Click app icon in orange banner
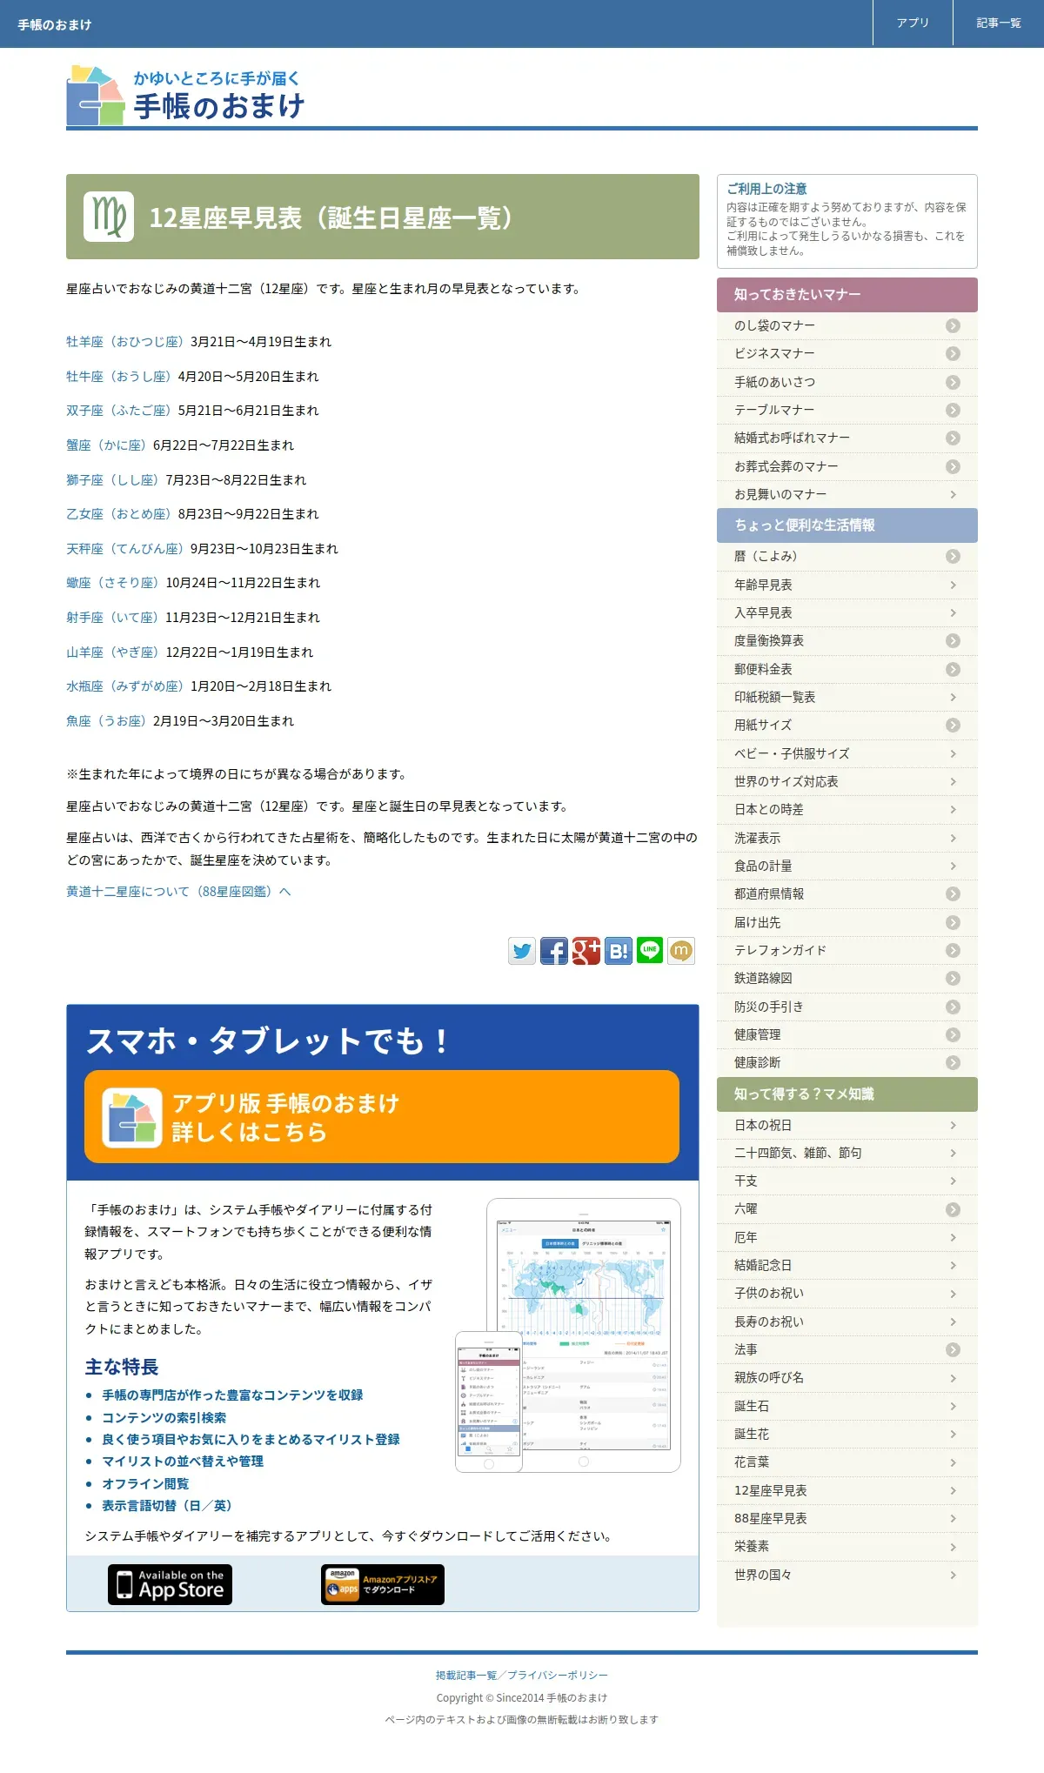This screenshot has width=1044, height=1773. [132, 1117]
